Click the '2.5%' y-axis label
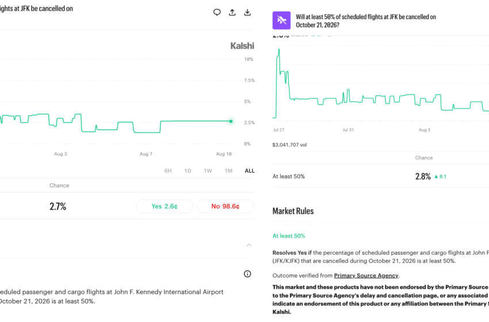 click(249, 122)
